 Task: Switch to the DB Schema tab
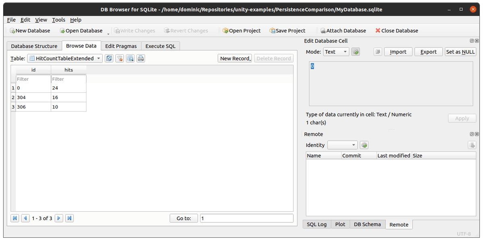point(367,225)
